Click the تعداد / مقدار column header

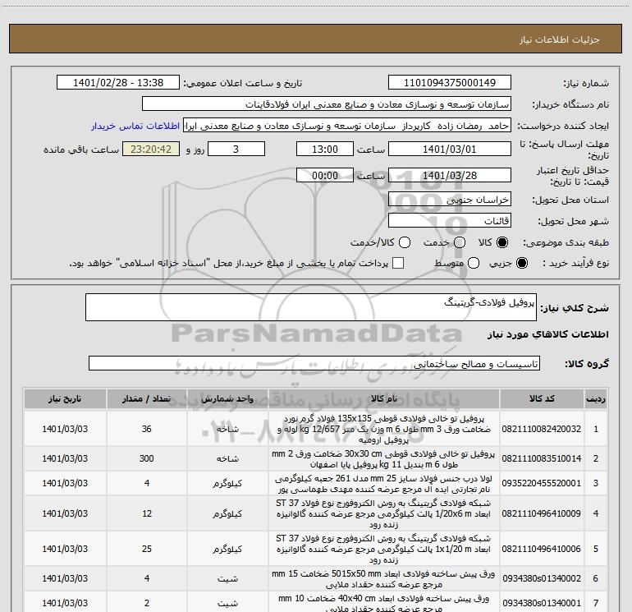(147, 399)
